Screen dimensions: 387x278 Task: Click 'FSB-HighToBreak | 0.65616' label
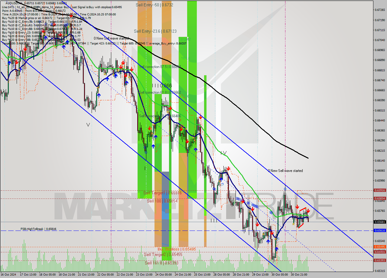tap(38, 229)
